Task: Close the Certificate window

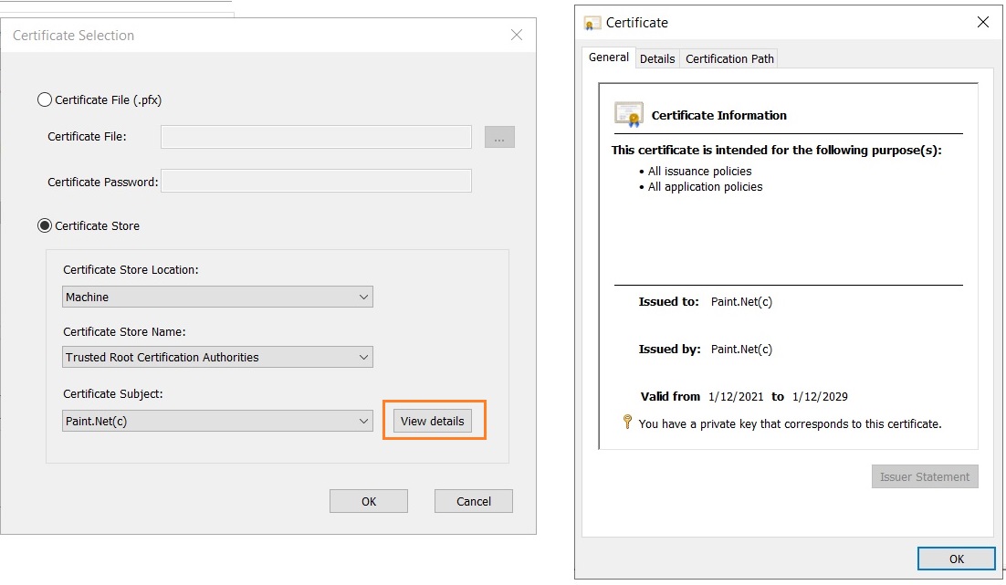Action: [x=983, y=23]
